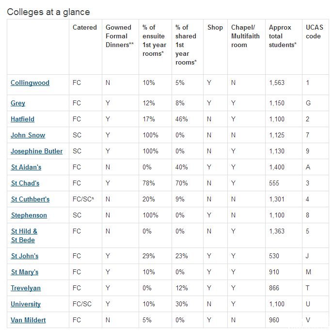333x332 pixels.
Task: Visit the St John's college link
Action: 25,256
